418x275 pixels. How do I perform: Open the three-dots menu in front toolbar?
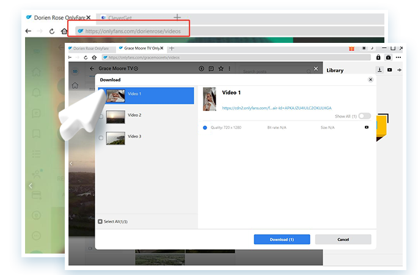click(398, 57)
